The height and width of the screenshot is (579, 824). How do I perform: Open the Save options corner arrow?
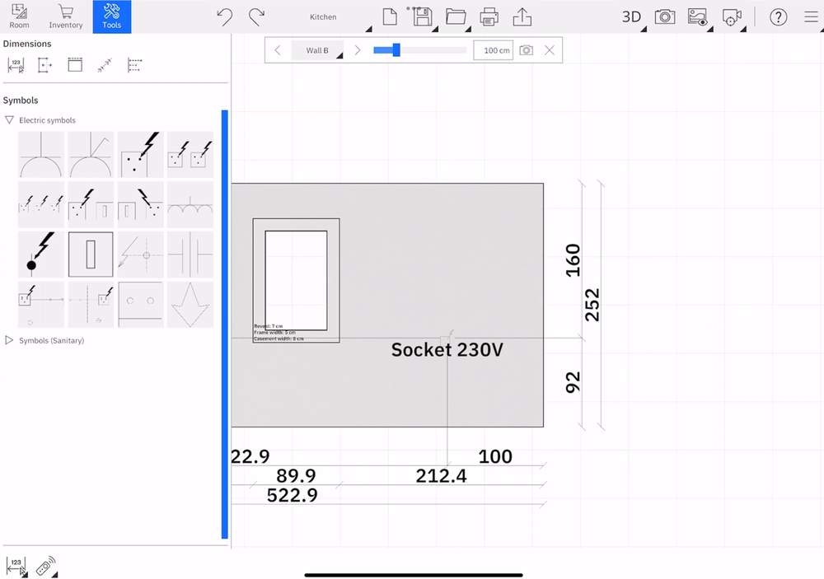(435, 30)
